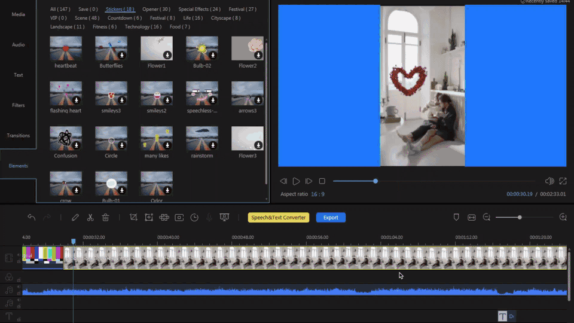Open the Duration clock icon
Screen dimensions: 574x323
click(x=194, y=217)
